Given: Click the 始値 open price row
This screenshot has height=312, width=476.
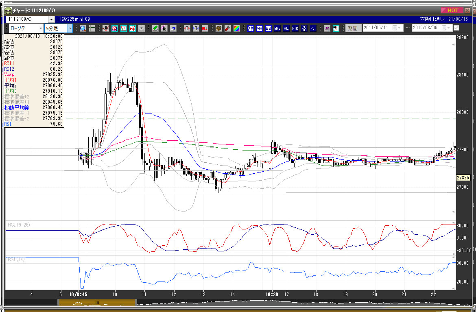Looking at the screenshot, I should coord(33,41).
